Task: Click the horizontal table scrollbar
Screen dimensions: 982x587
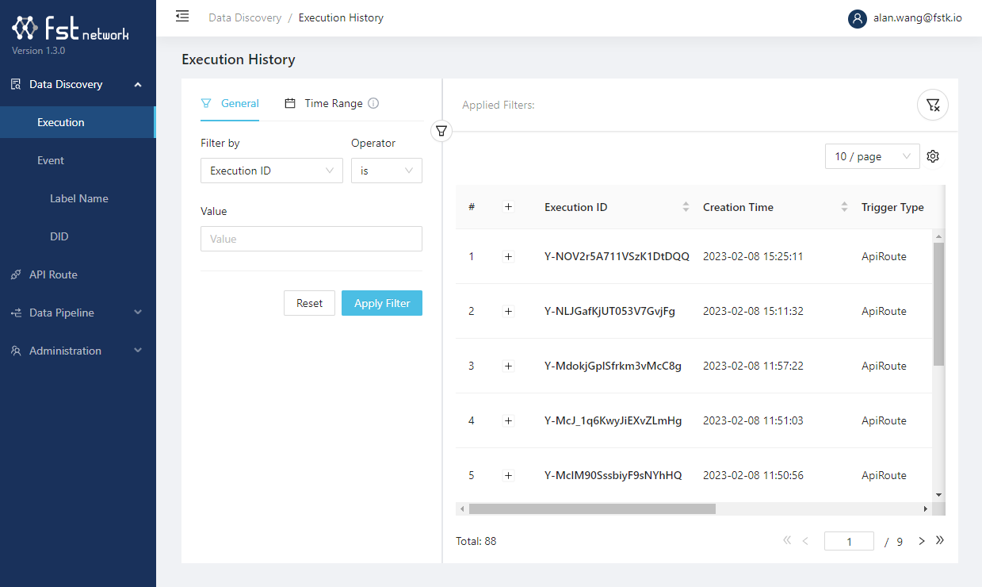Action: coord(591,508)
